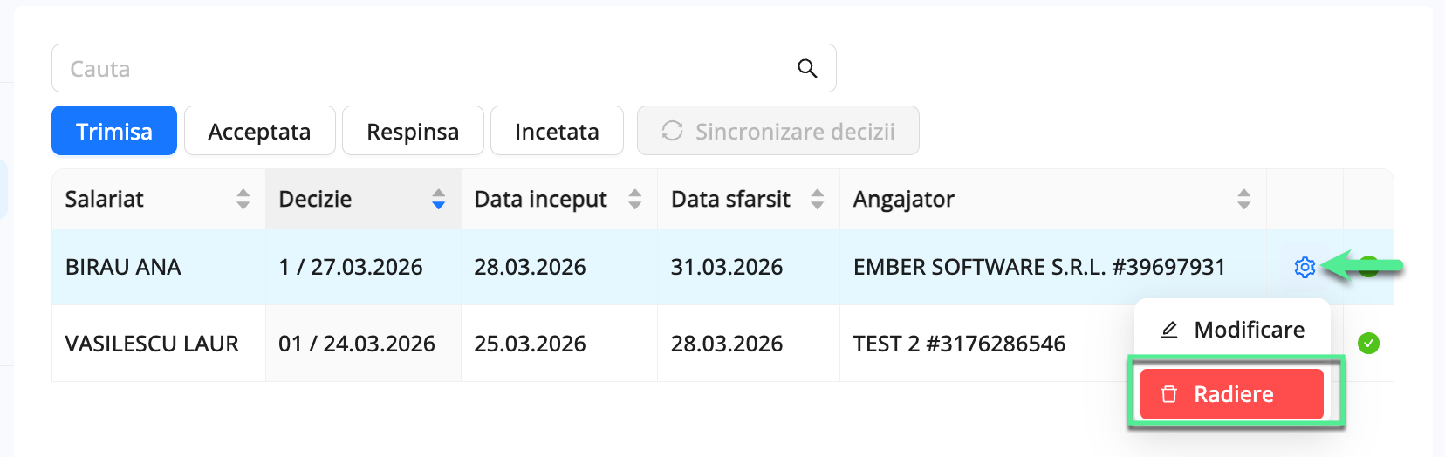The width and height of the screenshot is (1445, 457).
Task: Show Acceptata decisions
Action: tap(259, 132)
